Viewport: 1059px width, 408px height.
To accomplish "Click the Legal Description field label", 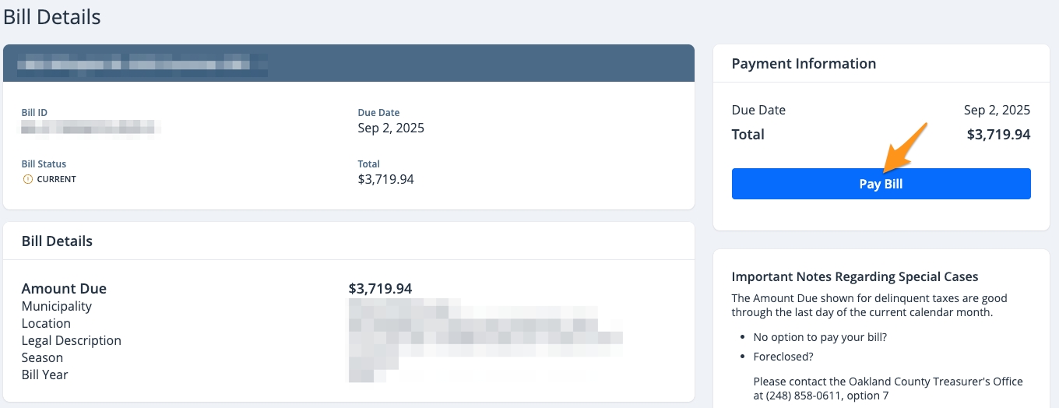I will (x=72, y=340).
